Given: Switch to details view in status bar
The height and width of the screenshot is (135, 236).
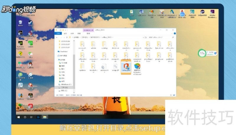Looking at the screenshot, I should [171, 95].
